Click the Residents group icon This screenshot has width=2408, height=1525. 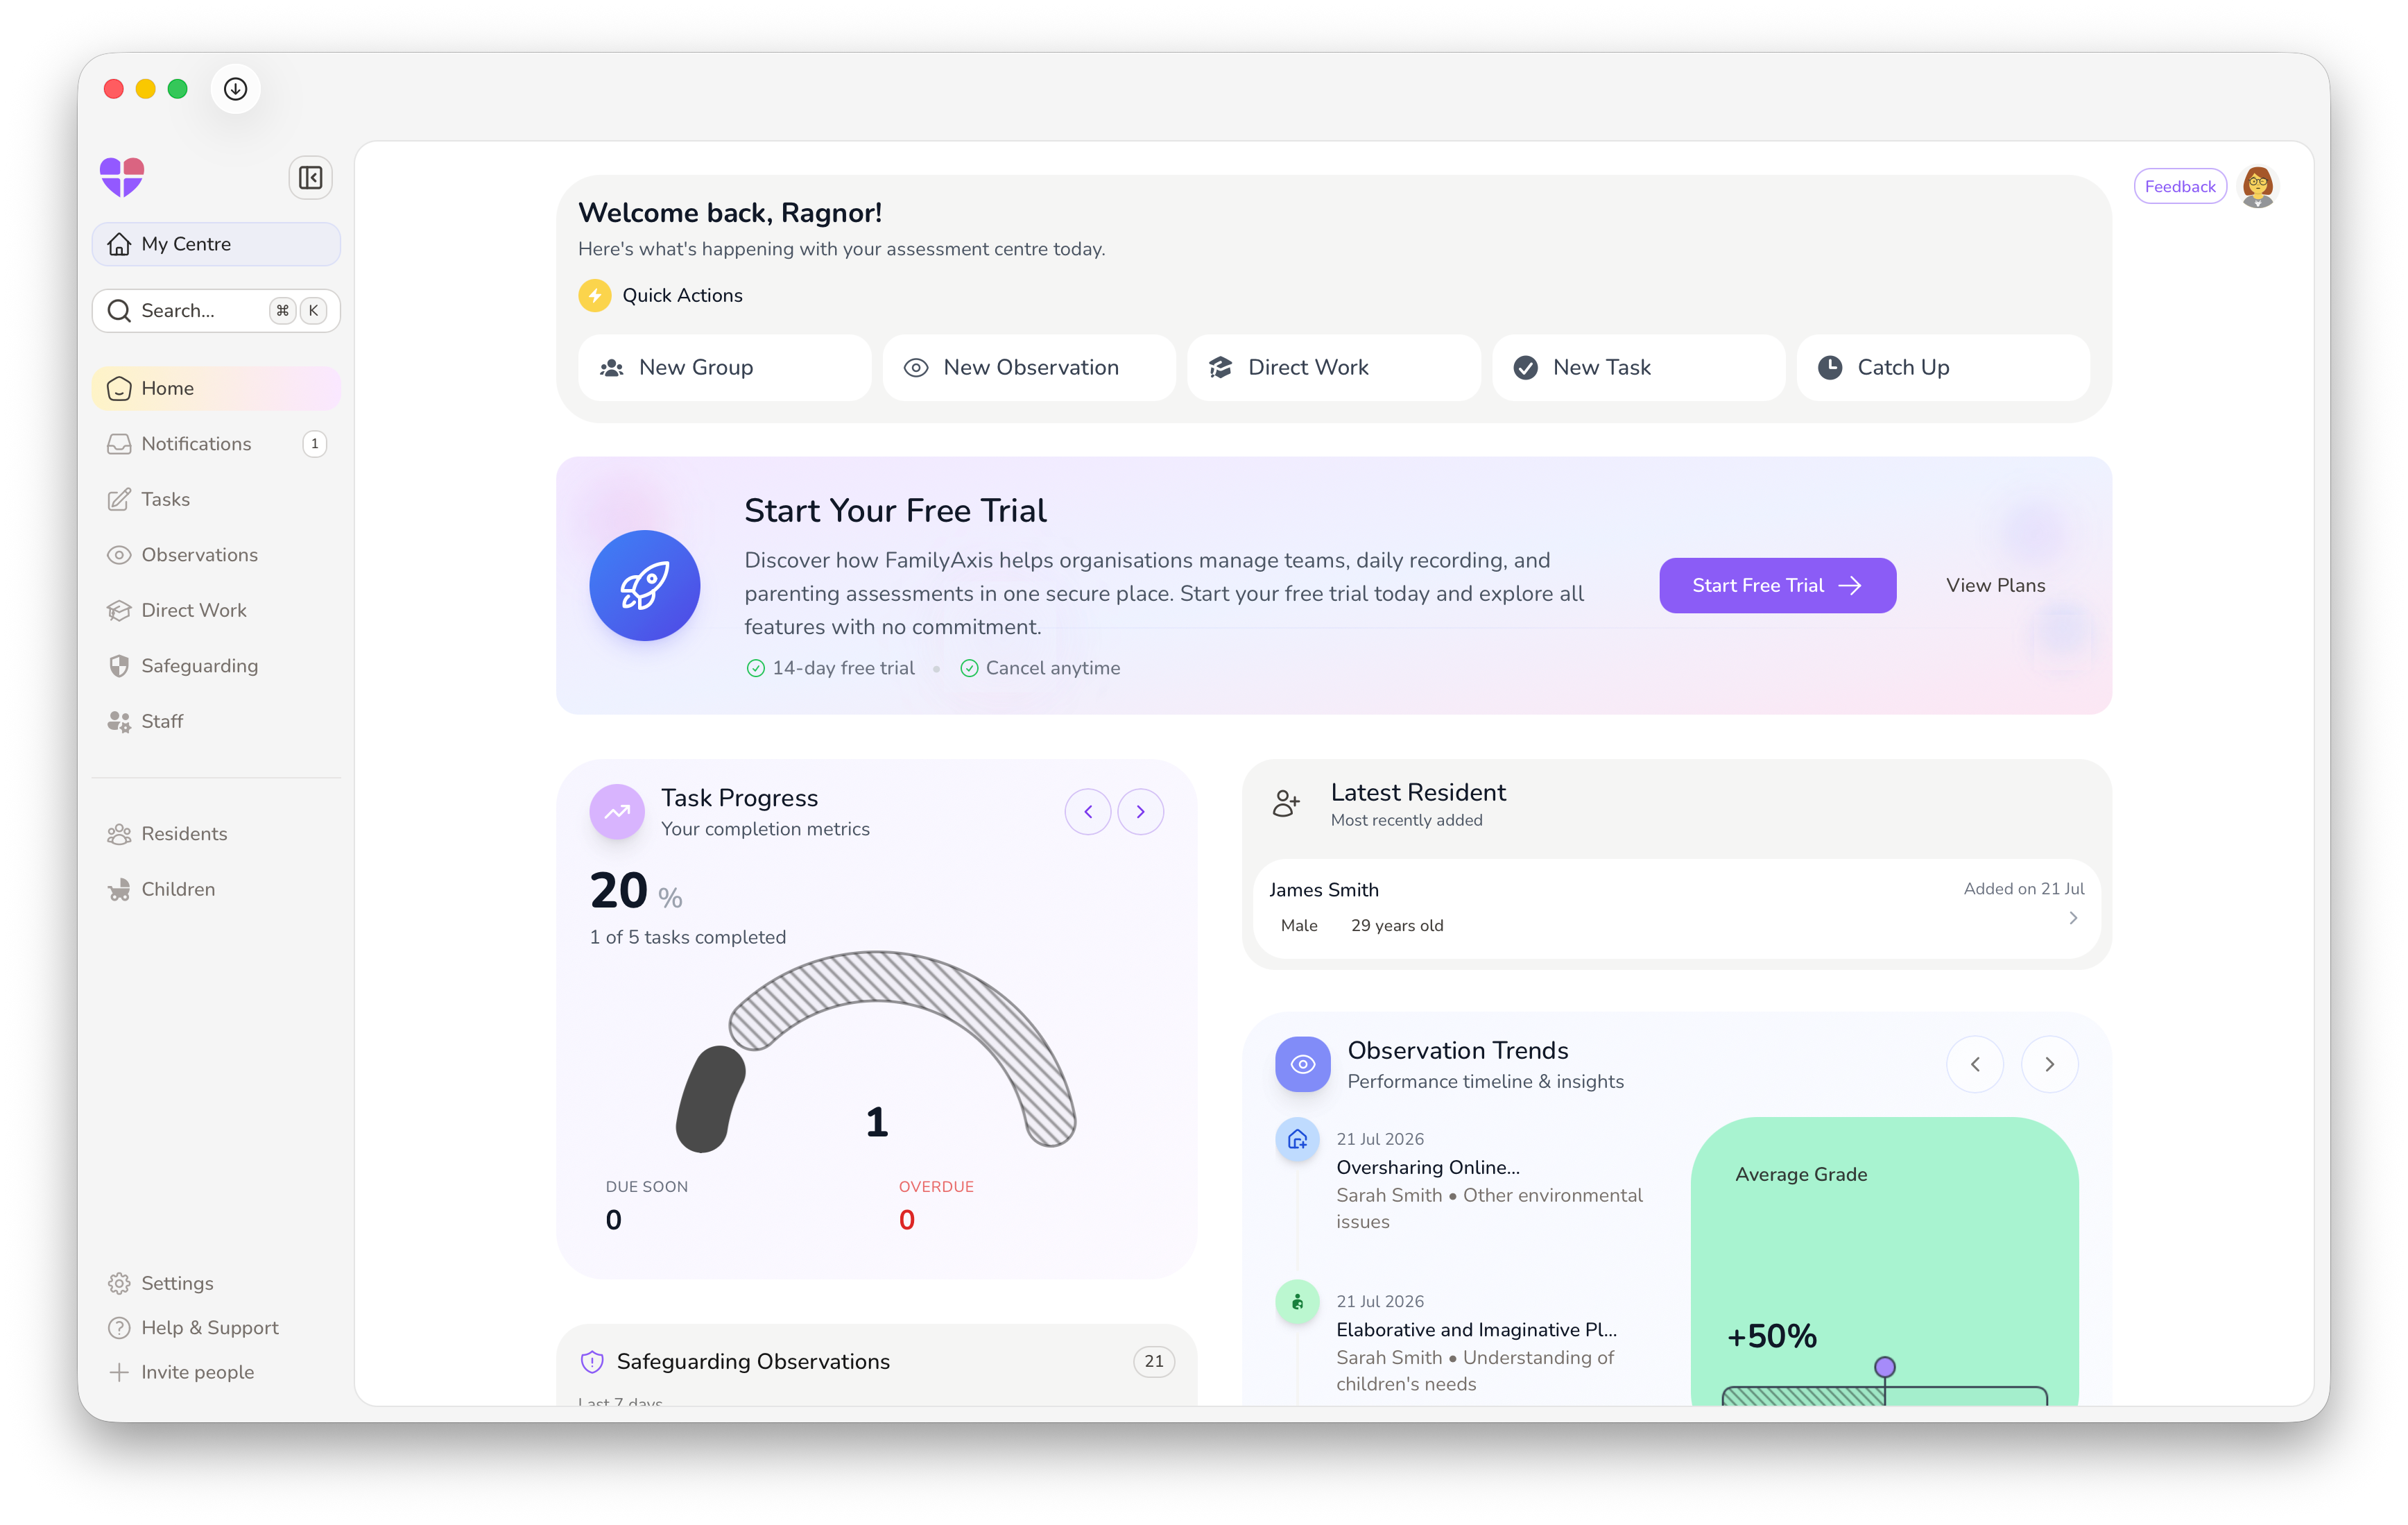click(119, 835)
